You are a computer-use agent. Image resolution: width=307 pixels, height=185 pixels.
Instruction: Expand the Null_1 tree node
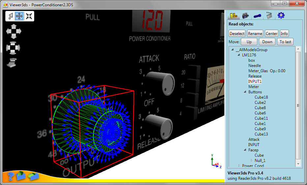(252, 161)
